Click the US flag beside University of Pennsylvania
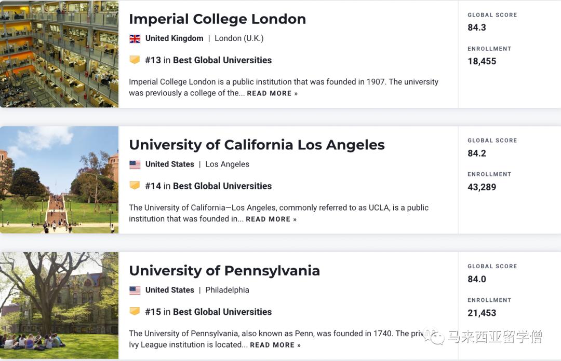Viewport: 561px width, 361px height. pos(135,290)
